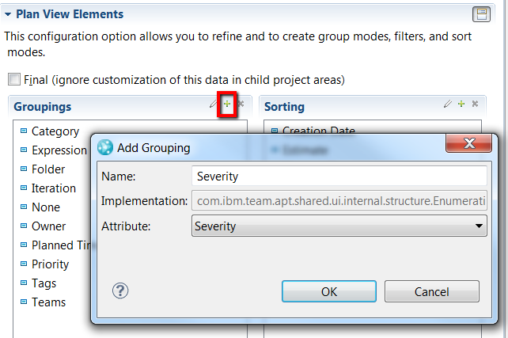Select the Category grouping
The height and width of the screenshot is (338, 508).
pyautogui.click(x=50, y=131)
